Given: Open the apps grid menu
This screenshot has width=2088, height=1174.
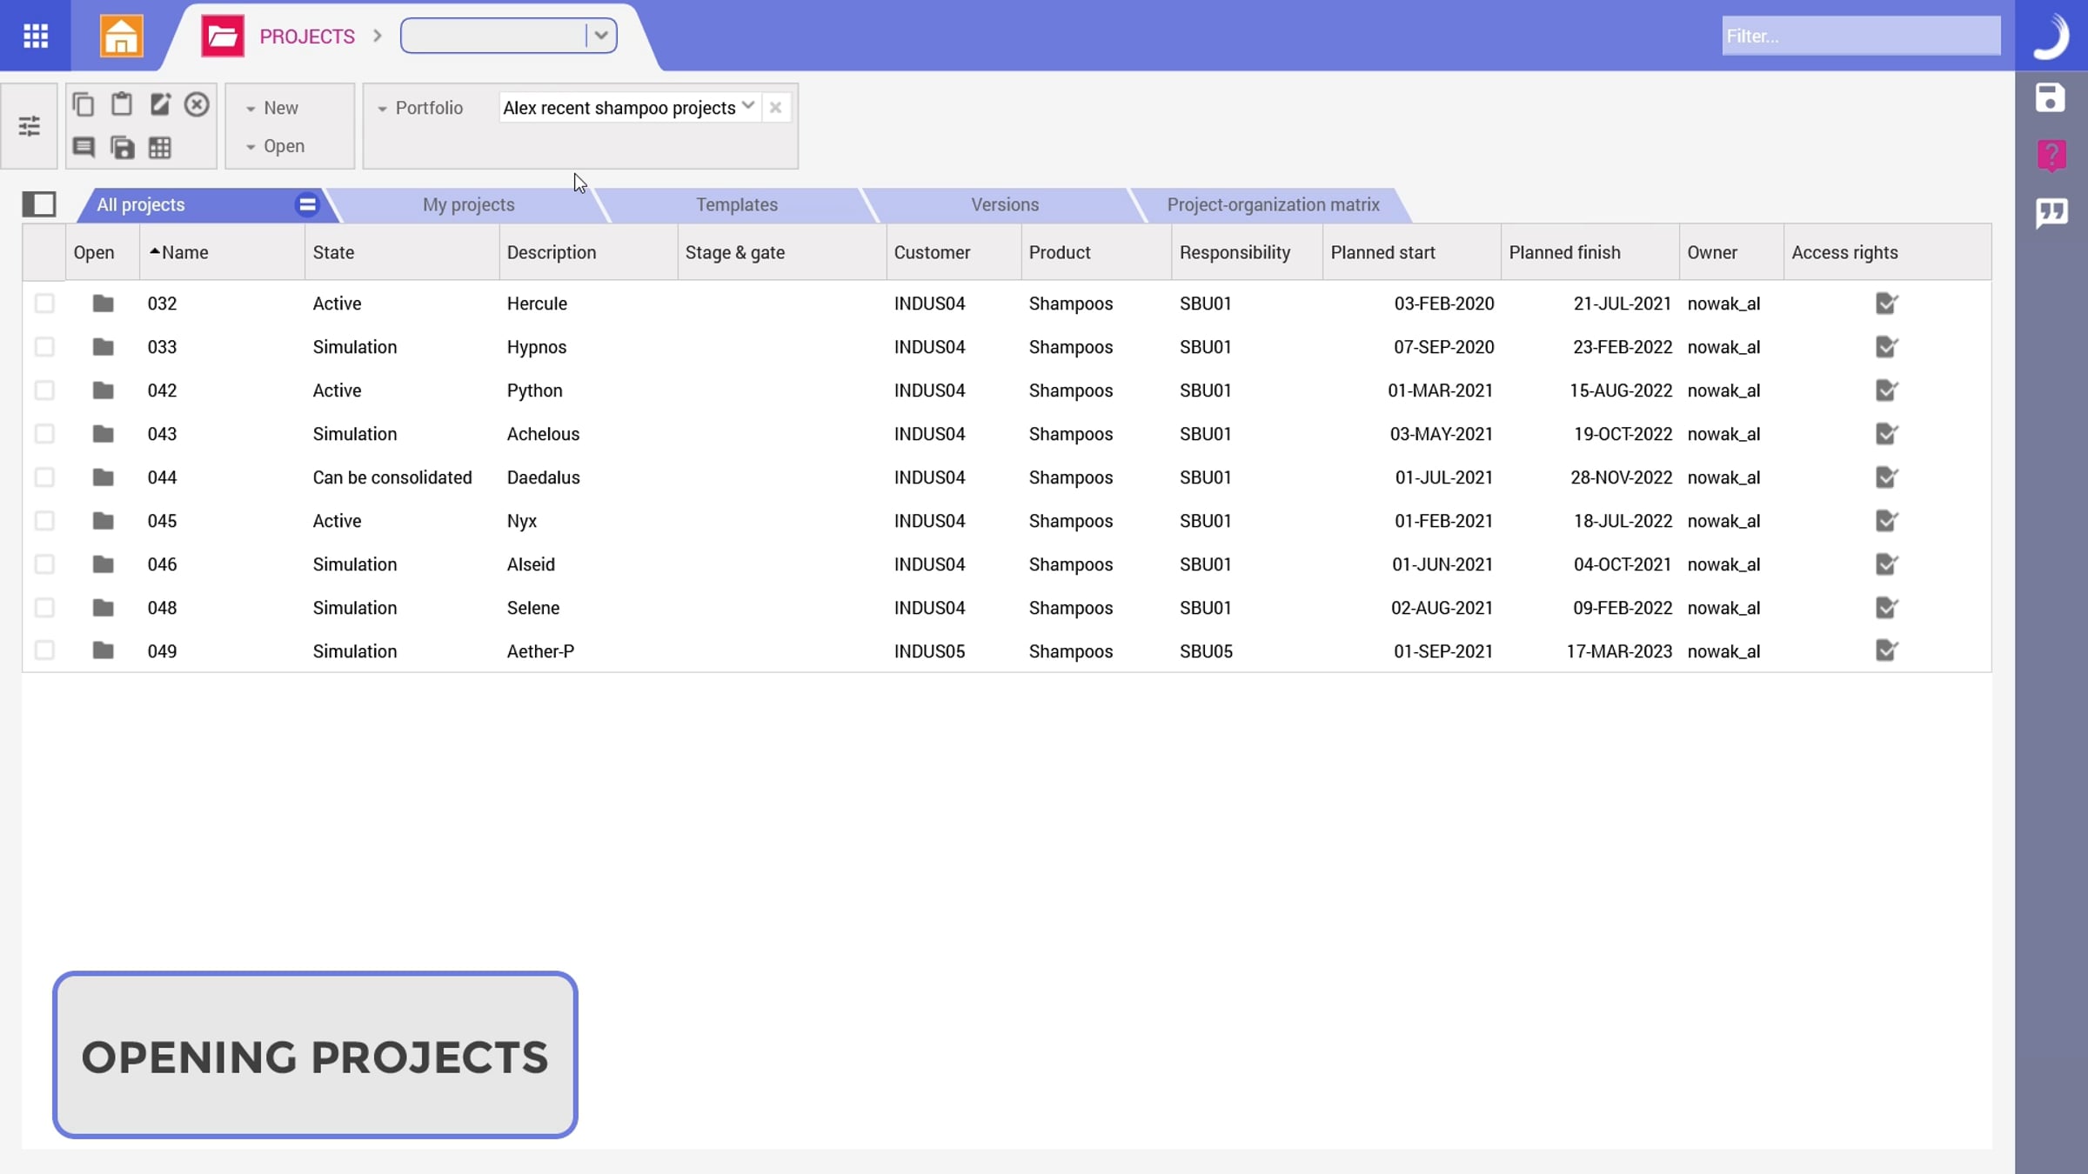Looking at the screenshot, I should pos(36,36).
